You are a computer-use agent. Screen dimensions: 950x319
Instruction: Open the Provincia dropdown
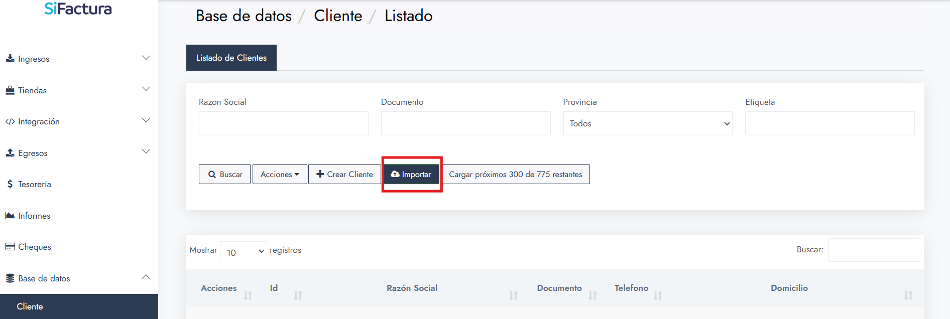[647, 123]
